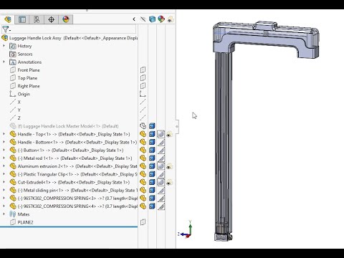This screenshot has height=258, width=344.
Task: Open Handle - Top appearance swatch
Action: point(161,134)
